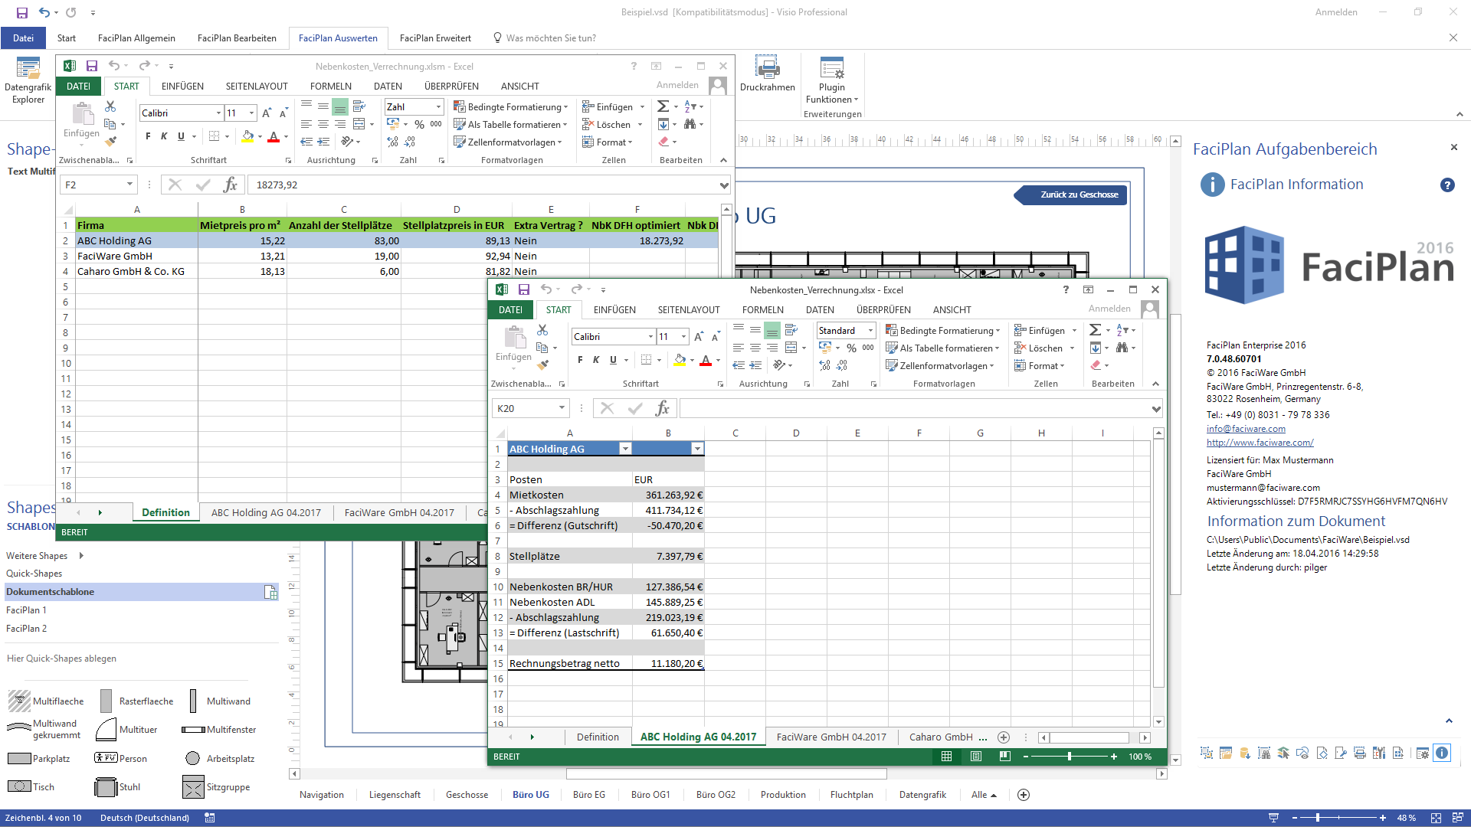Viewport: 1471px width, 827px height.
Task: Click the binoculars search icon in task pane toolbar
Action: tap(1264, 753)
